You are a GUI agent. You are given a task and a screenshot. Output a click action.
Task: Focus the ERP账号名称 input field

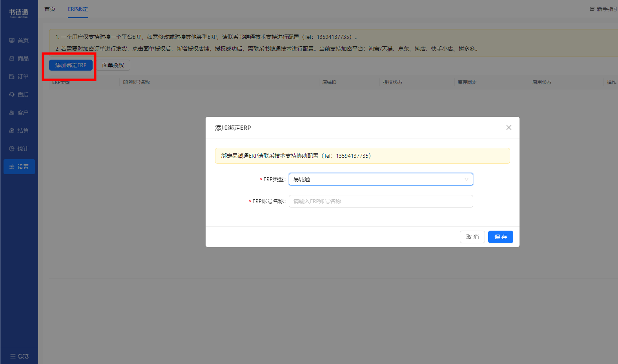tap(381, 201)
